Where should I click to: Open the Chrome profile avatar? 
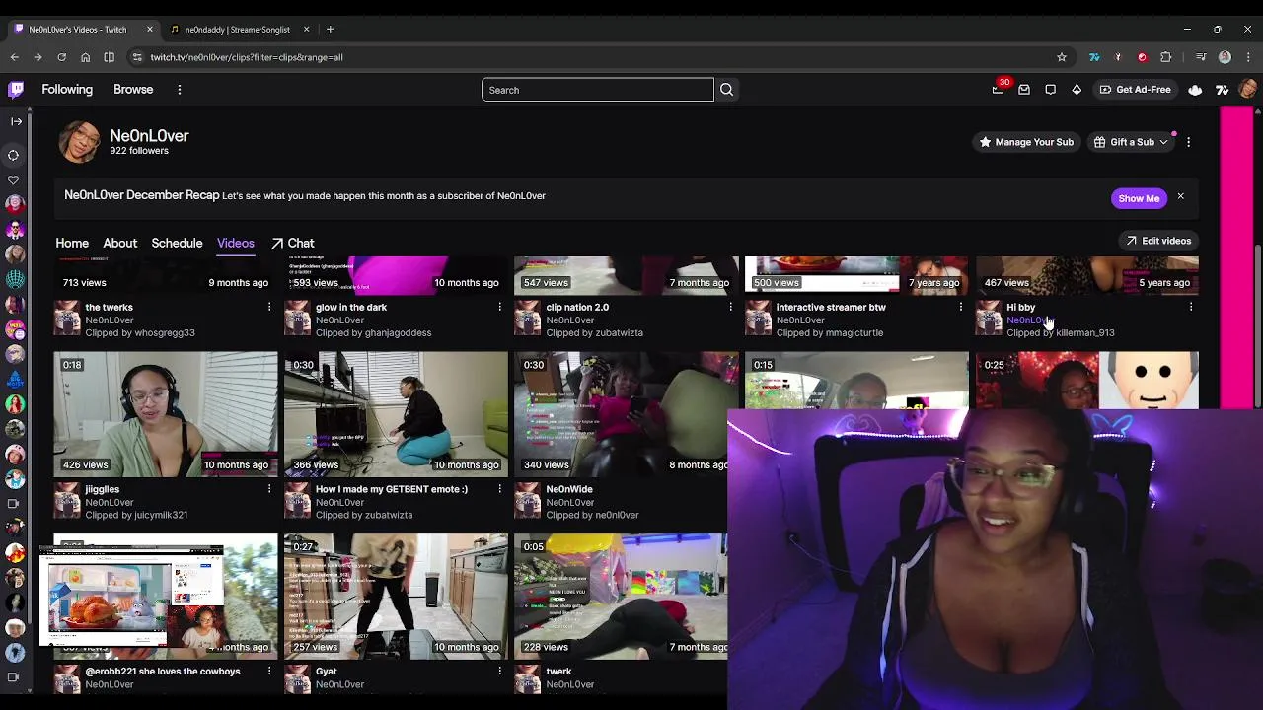pyautogui.click(x=1225, y=57)
